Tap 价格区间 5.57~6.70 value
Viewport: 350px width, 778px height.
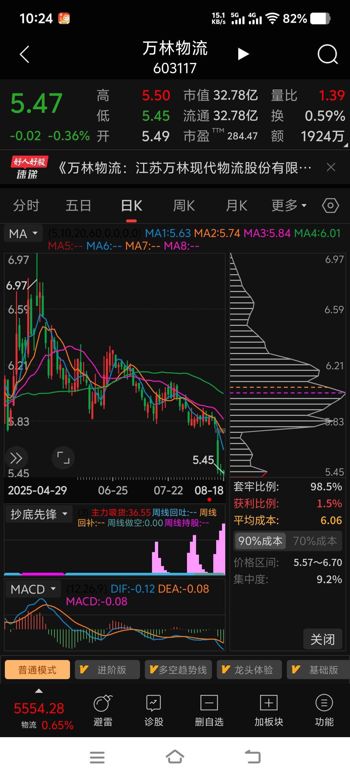tap(318, 562)
